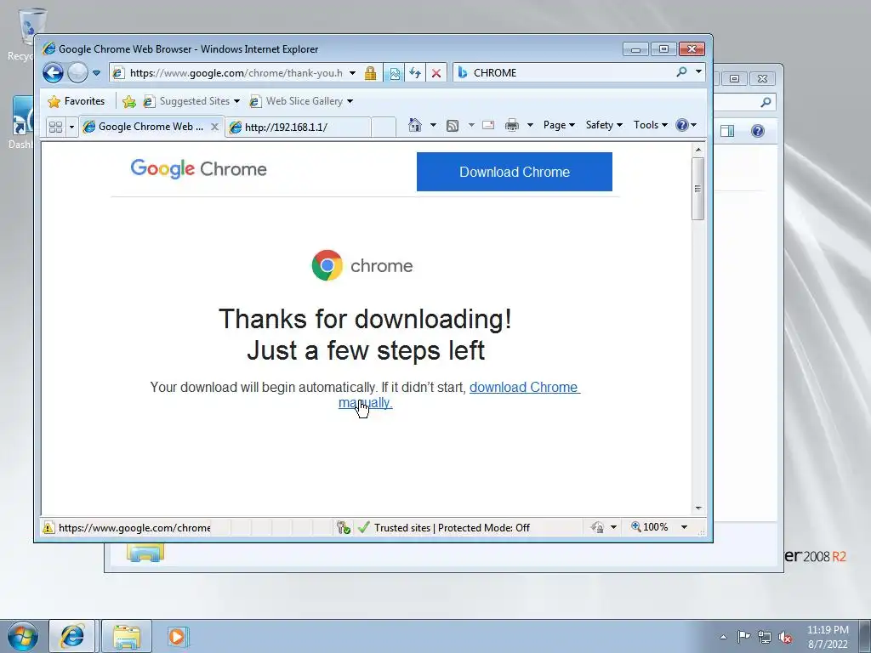Close the Google Chrome Web tab
Image resolution: width=871 pixels, height=653 pixels.
click(214, 127)
